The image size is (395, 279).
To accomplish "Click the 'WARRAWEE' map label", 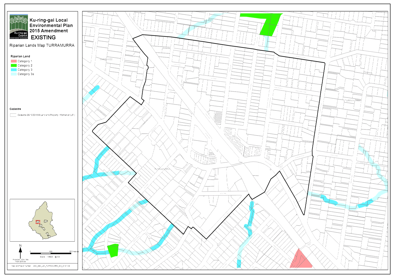I will click(x=106, y=59).
